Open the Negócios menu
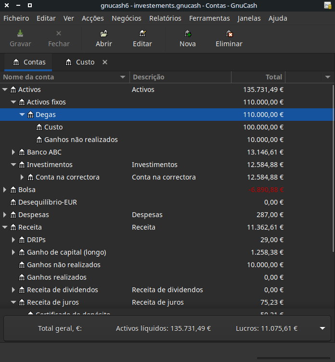The height and width of the screenshot is (362, 335). tap(127, 18)
